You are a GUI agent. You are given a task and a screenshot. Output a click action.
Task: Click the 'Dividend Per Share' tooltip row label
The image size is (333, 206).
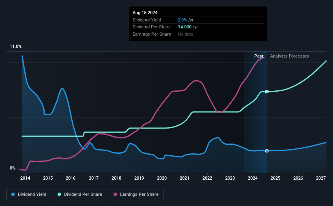click(152, 27)
